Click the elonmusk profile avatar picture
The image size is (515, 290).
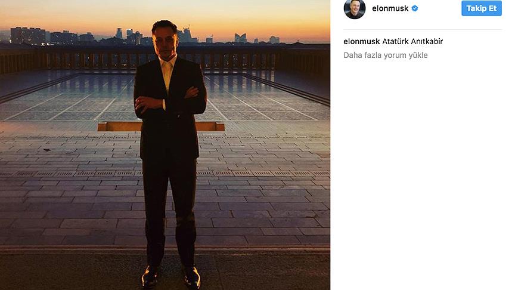point(355,9)
